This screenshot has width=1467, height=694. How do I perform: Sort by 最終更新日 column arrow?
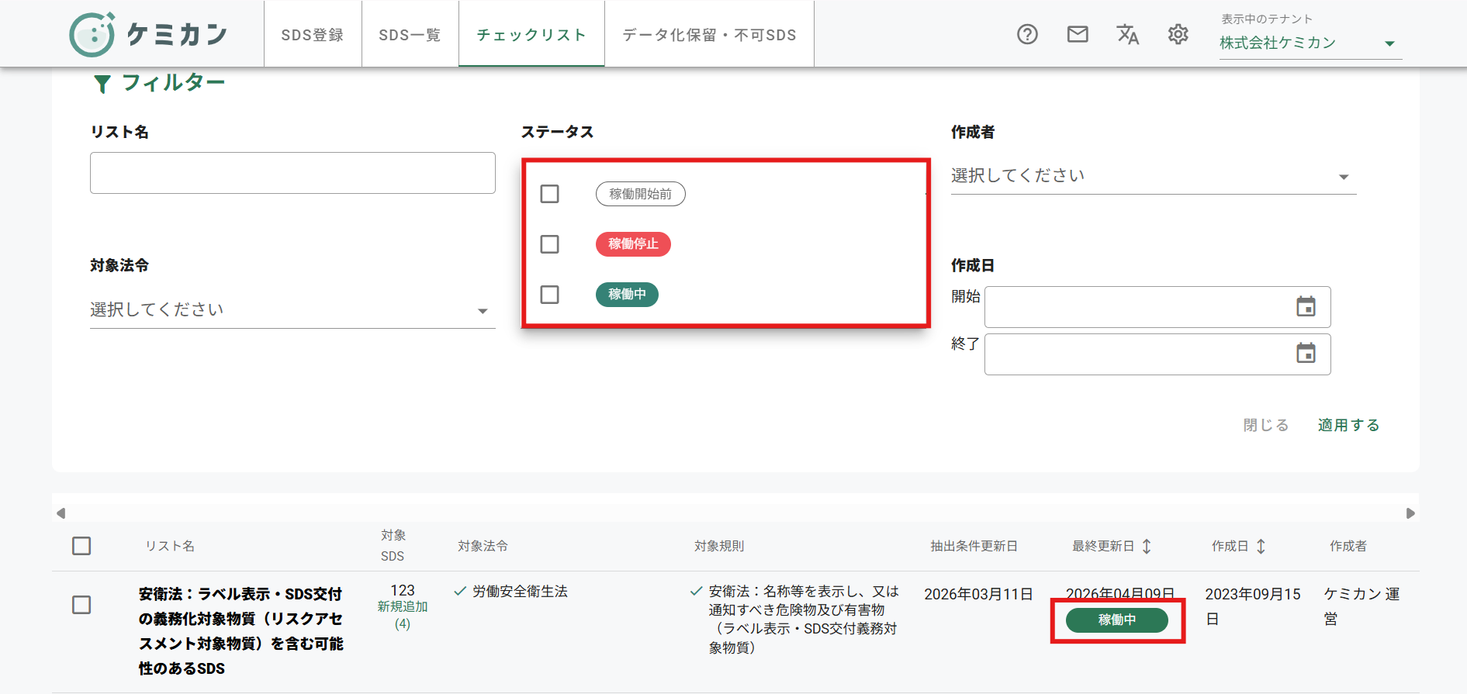(x=1147, y=546)
